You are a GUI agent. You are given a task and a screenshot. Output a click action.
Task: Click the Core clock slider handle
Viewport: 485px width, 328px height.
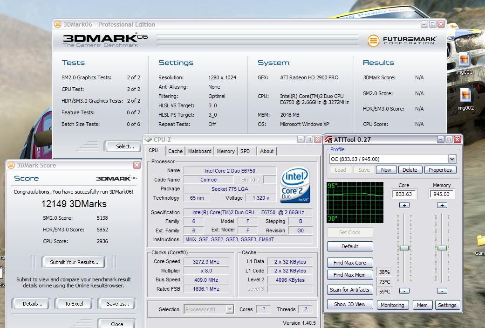404,248
